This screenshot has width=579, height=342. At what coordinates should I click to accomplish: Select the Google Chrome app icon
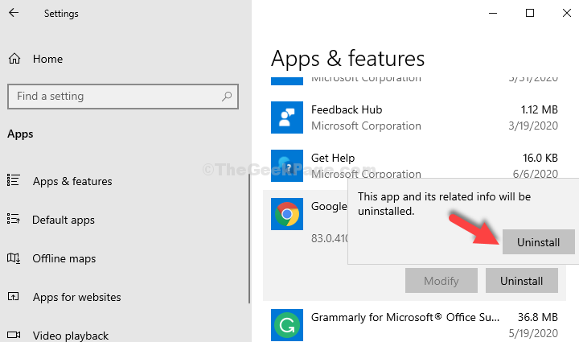click(x=287, y=214)
